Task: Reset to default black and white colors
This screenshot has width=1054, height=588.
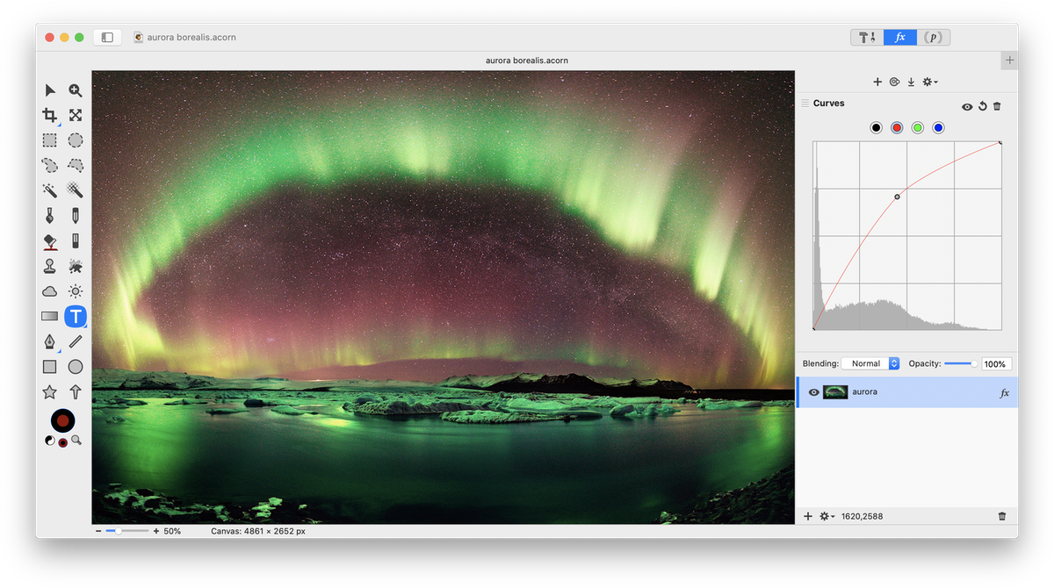Action: (x=48, y=441)
